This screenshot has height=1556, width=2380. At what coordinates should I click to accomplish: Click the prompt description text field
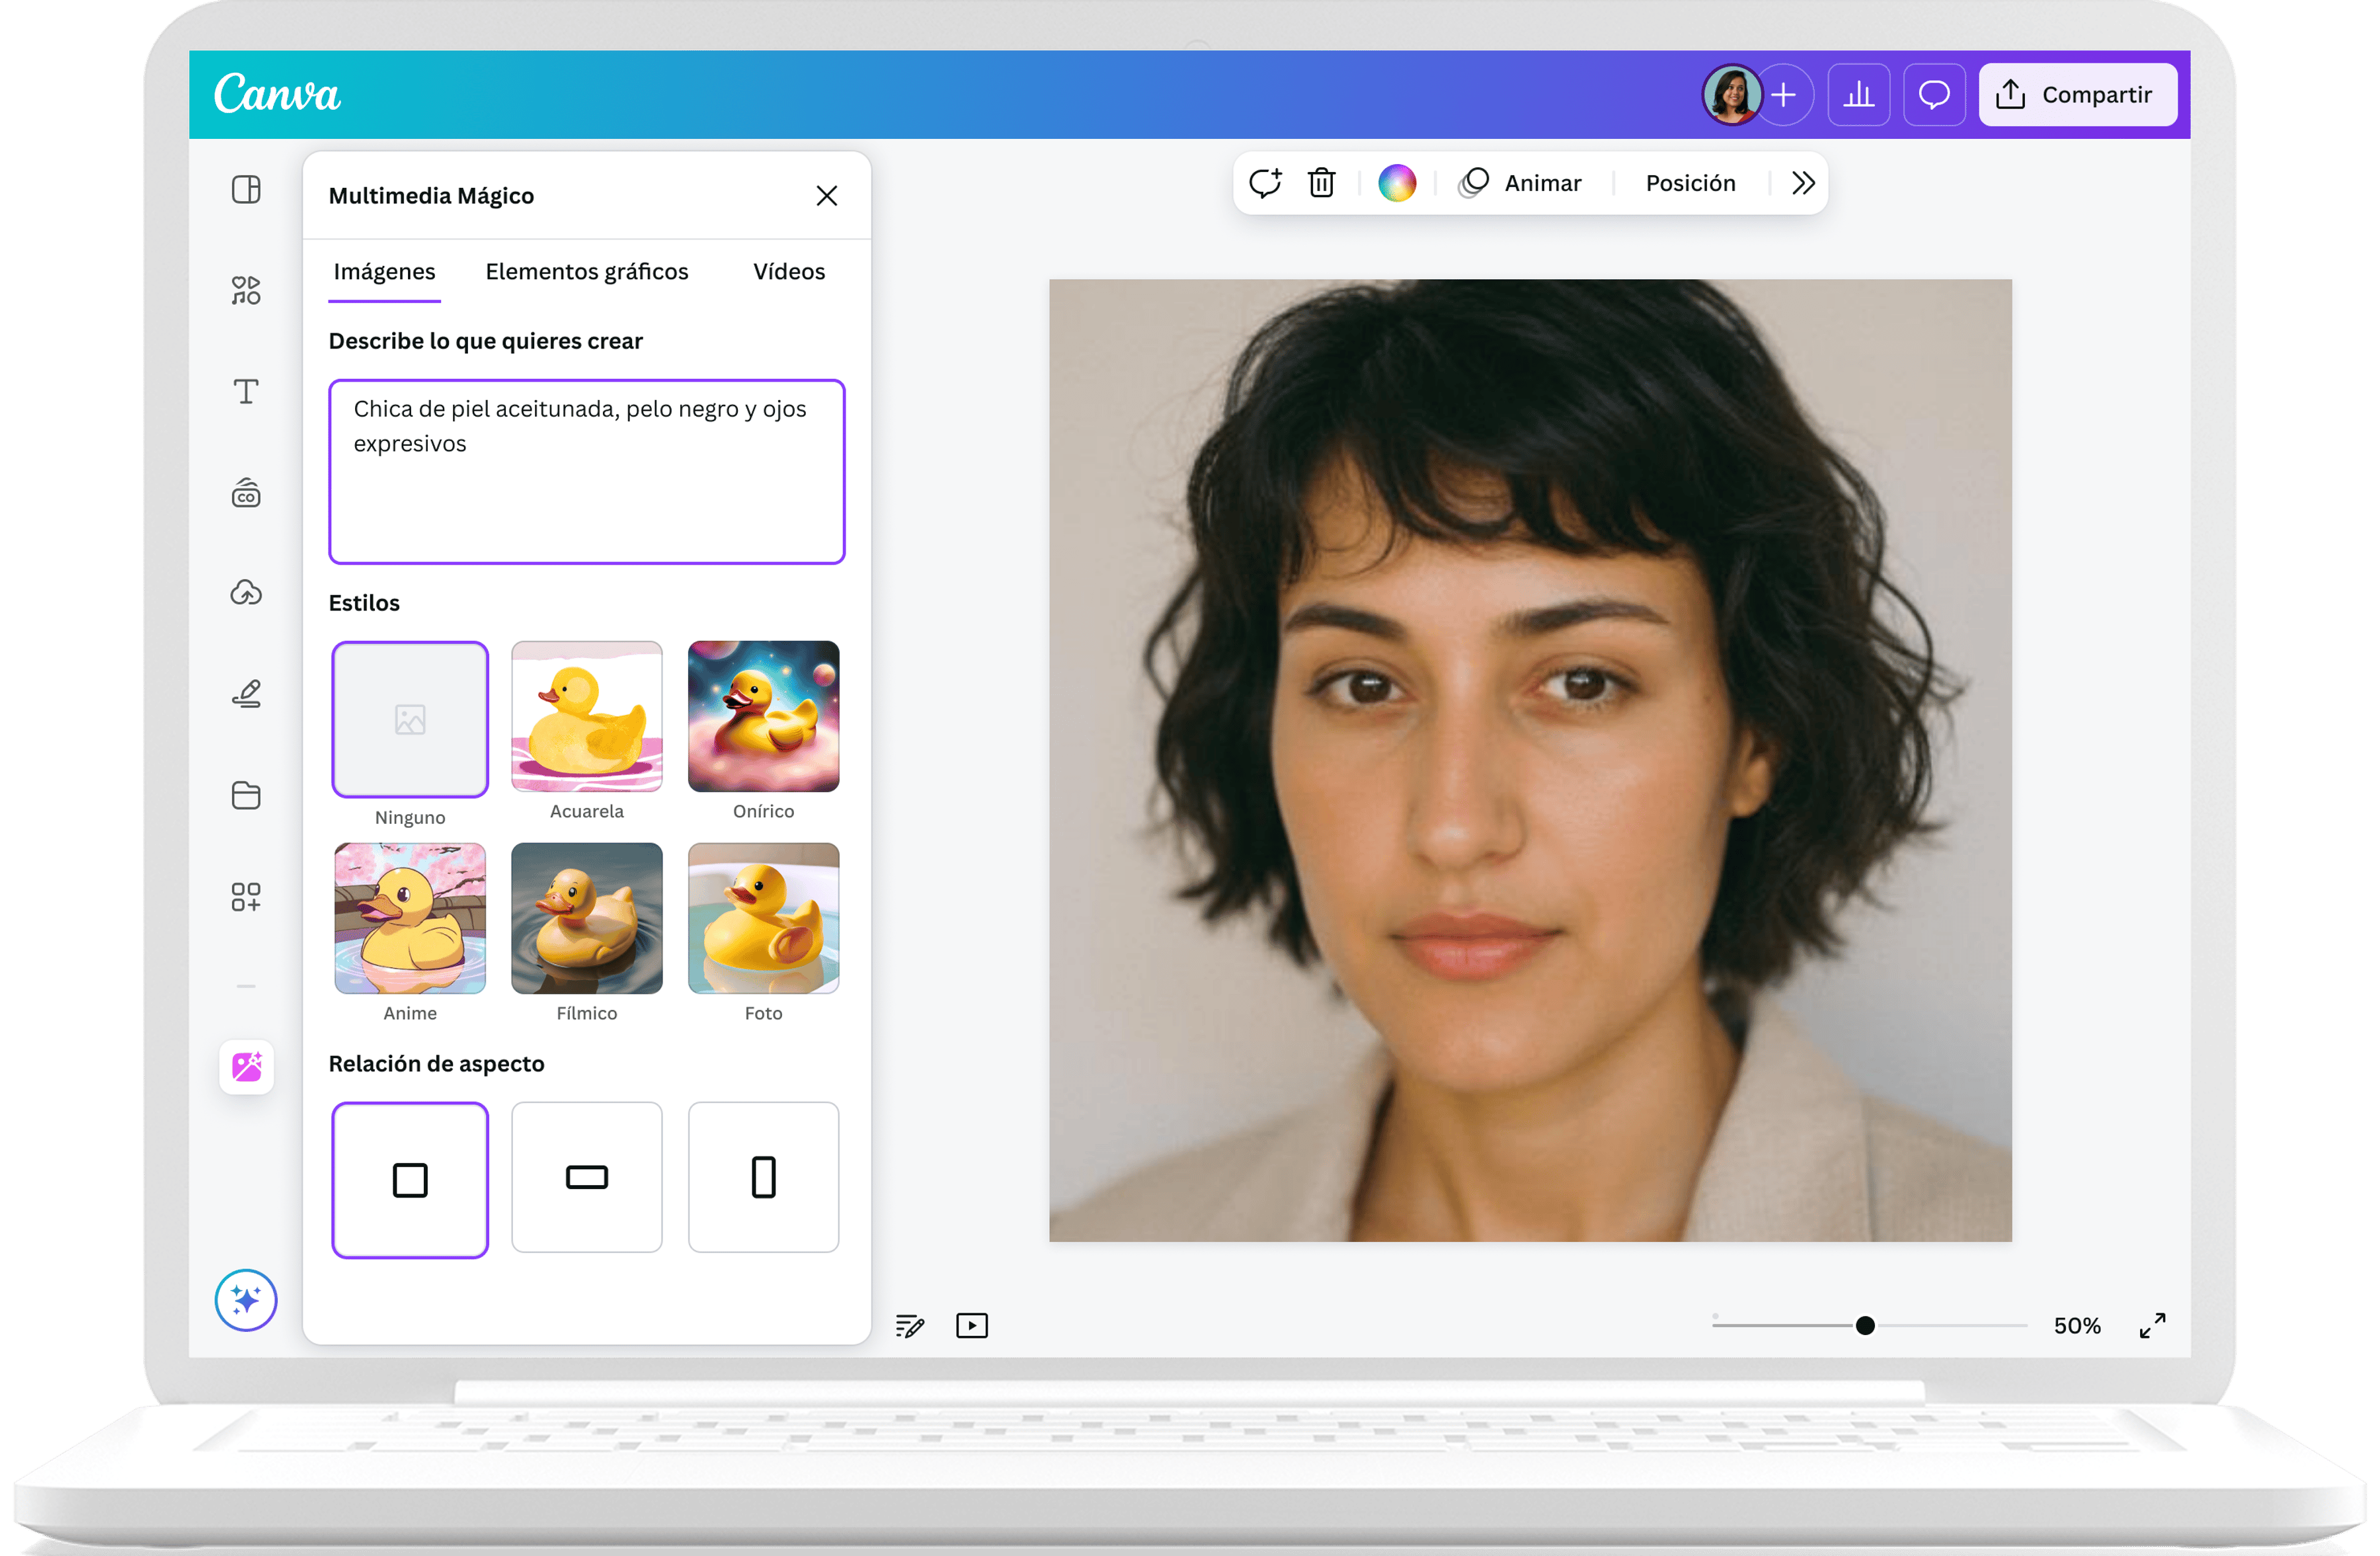tap(587, 471)
